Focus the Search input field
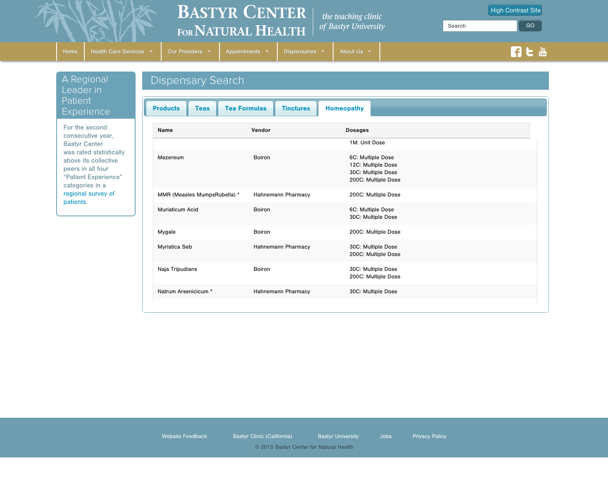Viewport: 608px width, 486px height. (480, 26)
